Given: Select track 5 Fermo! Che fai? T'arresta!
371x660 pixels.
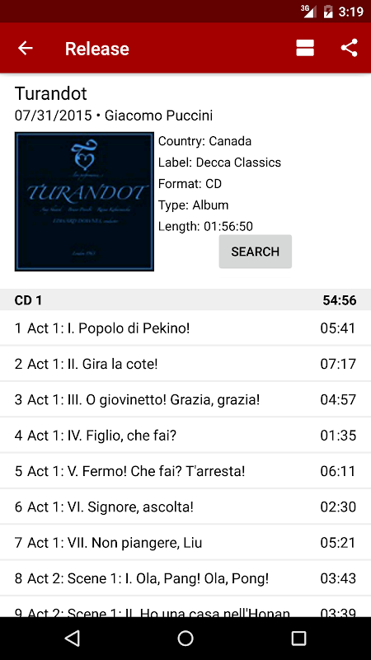Looking at the screenshot, I should click(x=185, y=471).
